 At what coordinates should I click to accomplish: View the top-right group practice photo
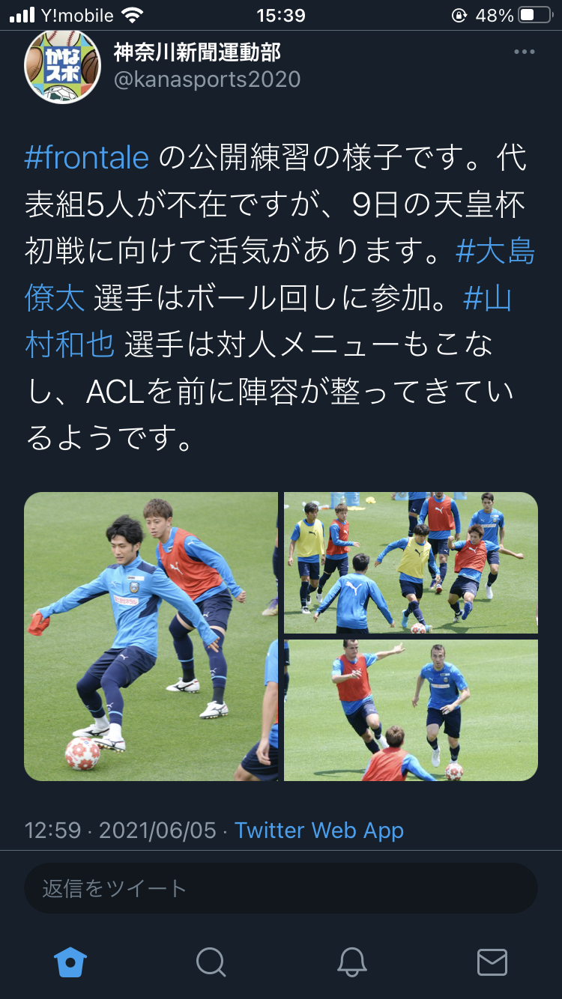pyautogui.click(x=411, y=562)
